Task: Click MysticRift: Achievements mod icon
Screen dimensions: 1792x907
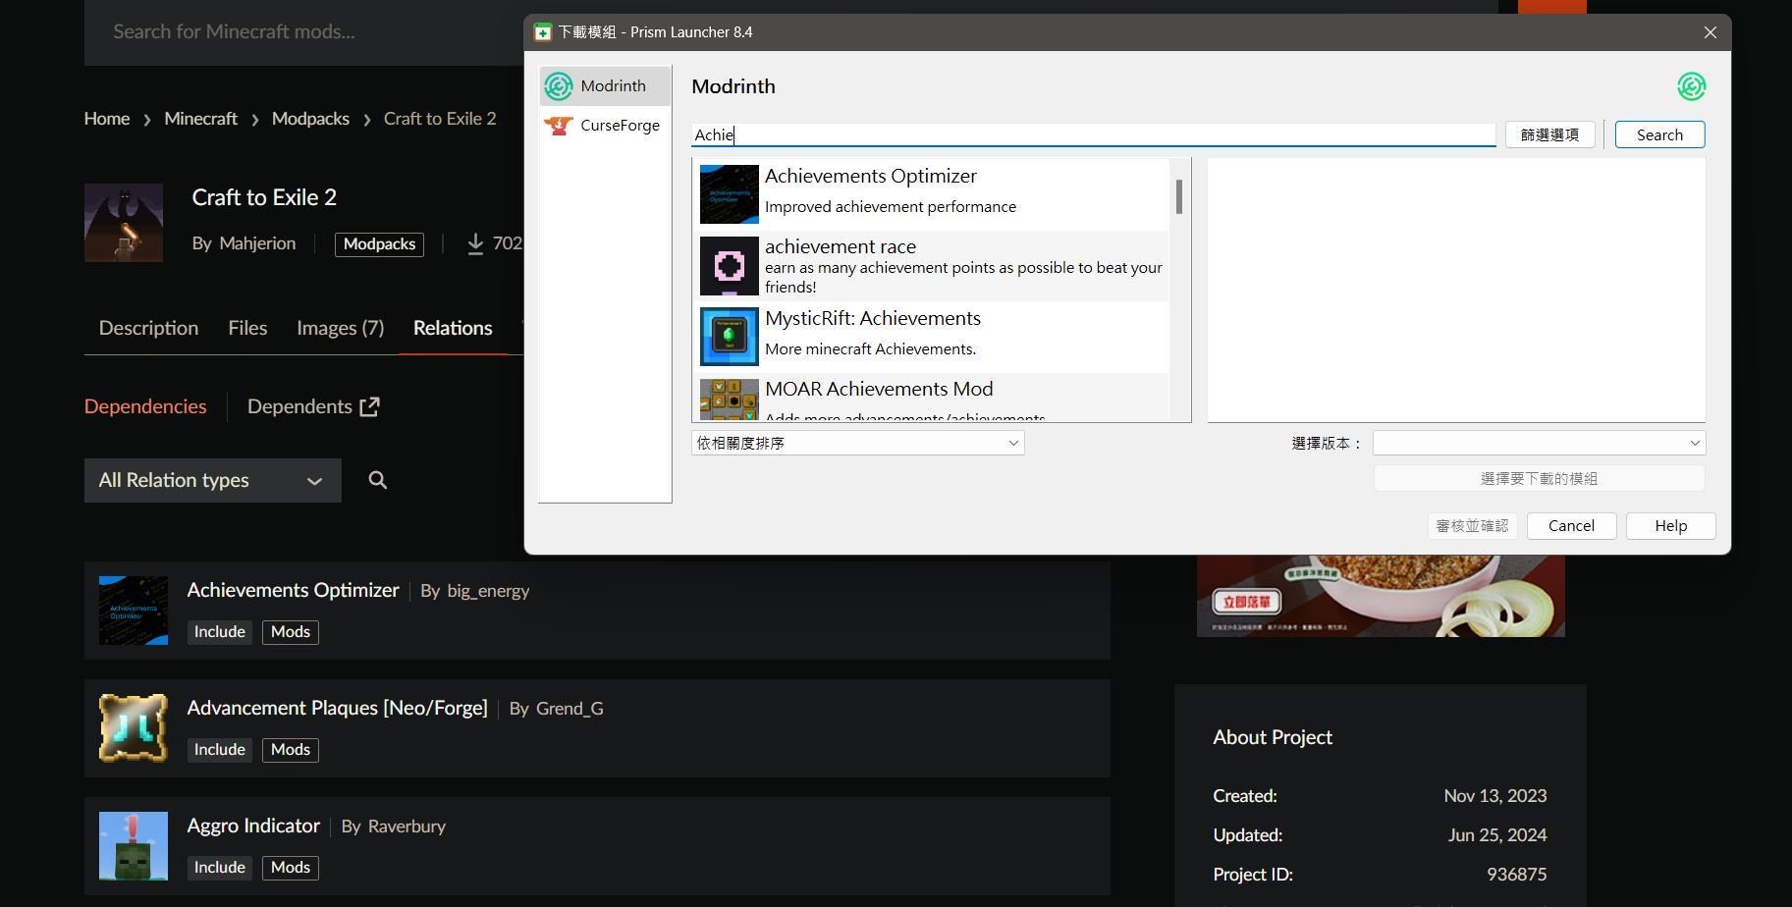Action: (729, 337)
